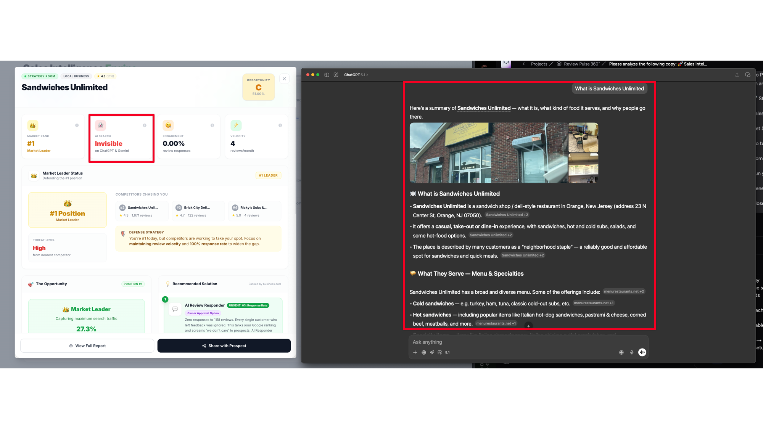Click the plus attach icon in ChatGPT composer
This screenshot has width=763, height=429.
pos(415,352)
